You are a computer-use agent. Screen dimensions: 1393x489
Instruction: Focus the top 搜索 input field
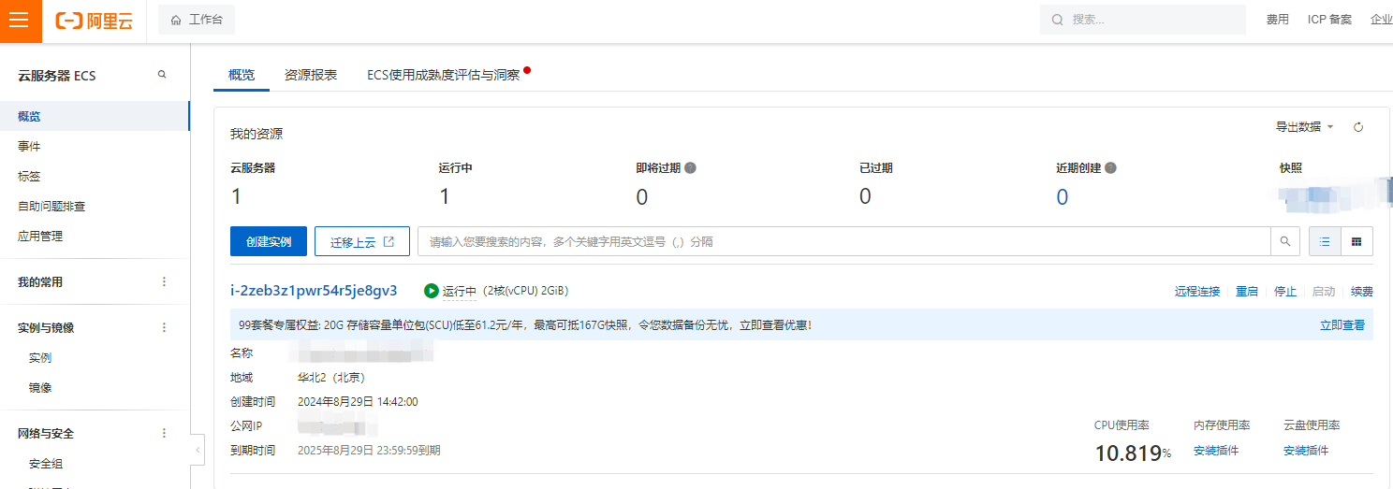[1143, 20]
